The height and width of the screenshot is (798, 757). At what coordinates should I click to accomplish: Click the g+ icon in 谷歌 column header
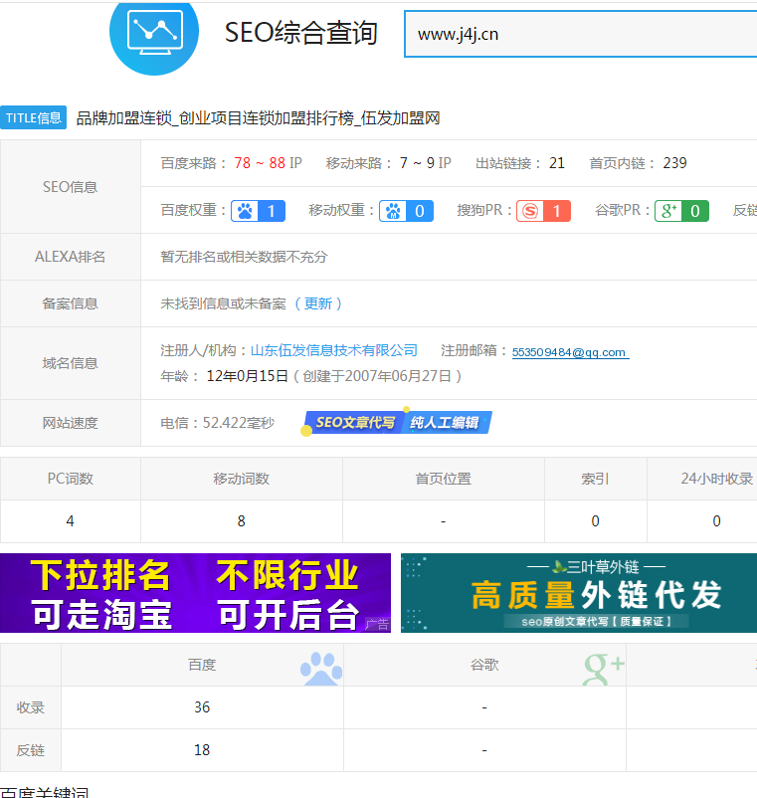click(604, 669)
